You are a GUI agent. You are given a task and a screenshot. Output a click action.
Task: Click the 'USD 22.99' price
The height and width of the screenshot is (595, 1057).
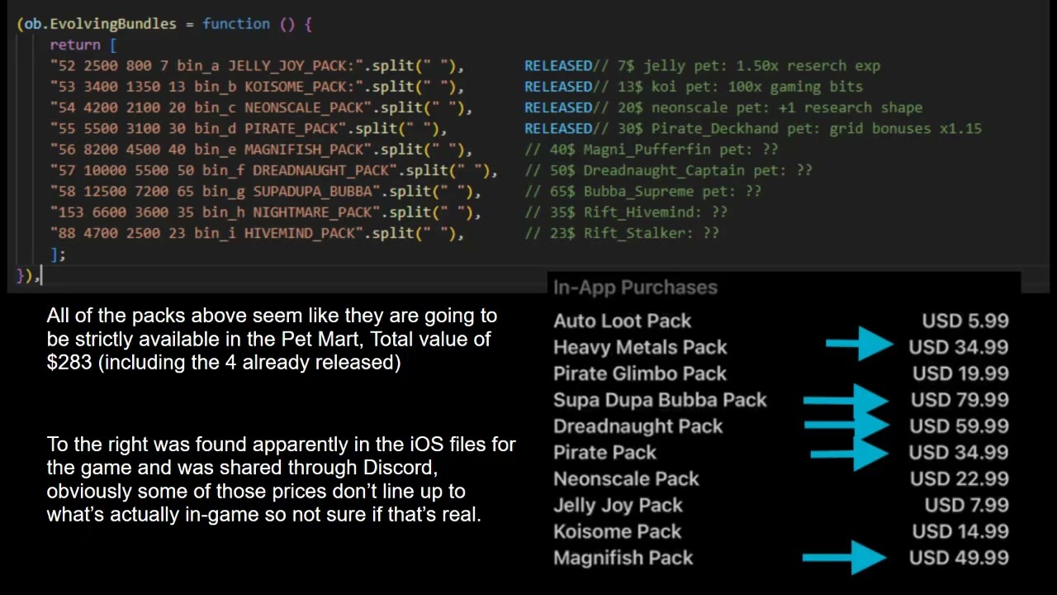coord(960,479)
